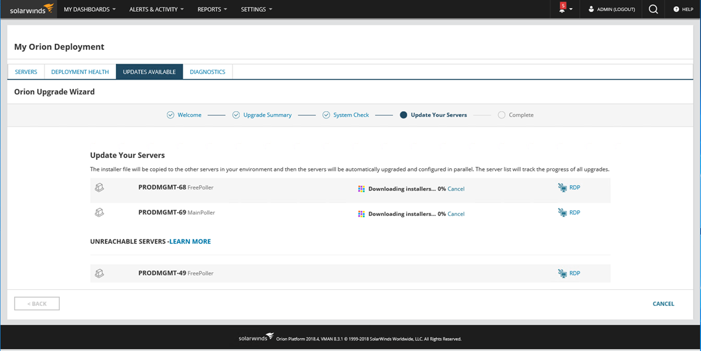Click the Help question mark icon

pyautogui.click(x=676, y=9)
